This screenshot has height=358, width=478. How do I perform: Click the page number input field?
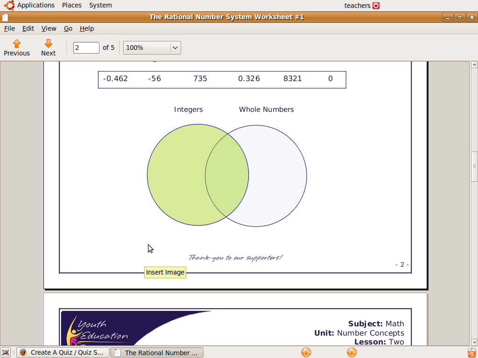(x=86, y=48)
